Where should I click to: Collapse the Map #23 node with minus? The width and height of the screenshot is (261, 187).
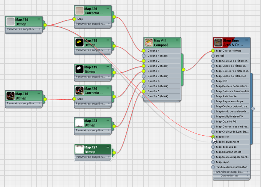[x=108, y=120]
